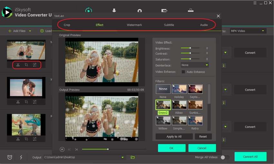Choose the Retro filter thumbnail
This screenshot has width=274, height=164.
[195, 121]
